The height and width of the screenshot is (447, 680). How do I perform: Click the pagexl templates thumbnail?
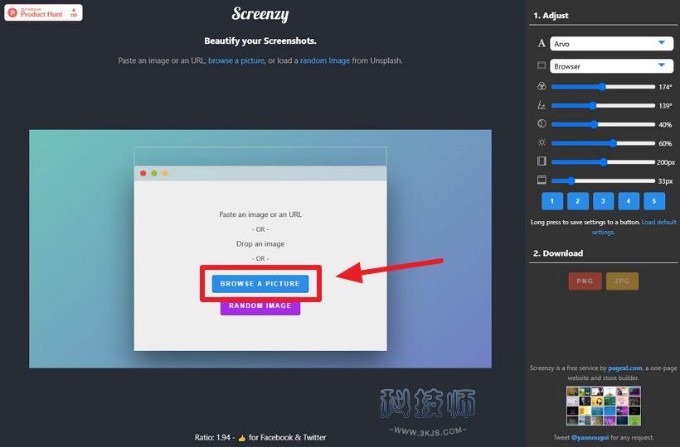603,406
